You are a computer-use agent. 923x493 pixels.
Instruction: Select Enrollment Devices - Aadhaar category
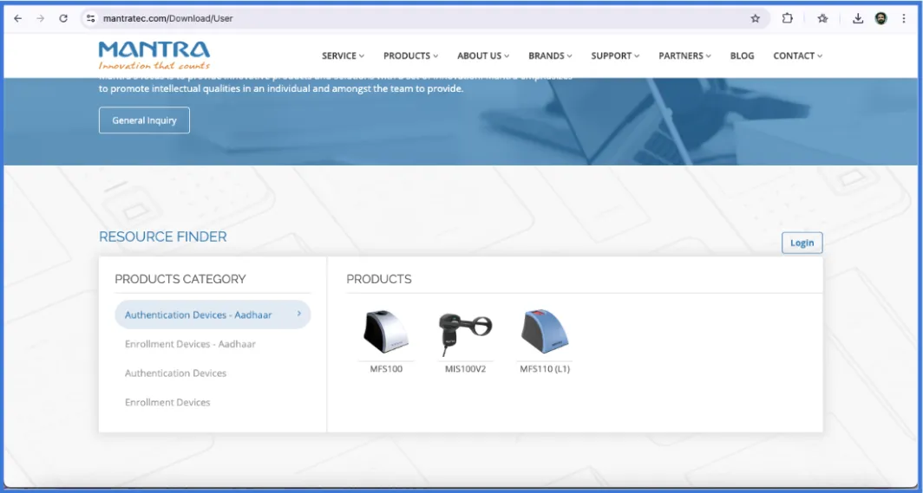point(190,344)
